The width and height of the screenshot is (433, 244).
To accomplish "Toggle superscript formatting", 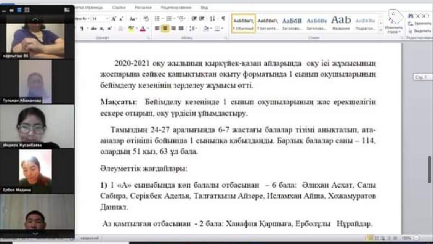I will [x=109, y=28].
